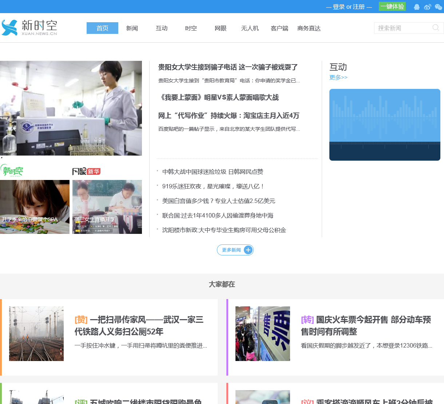This screenshot has width=444, height=404.
Task: Click the 更多新闻 button
Action: [235, 250]
